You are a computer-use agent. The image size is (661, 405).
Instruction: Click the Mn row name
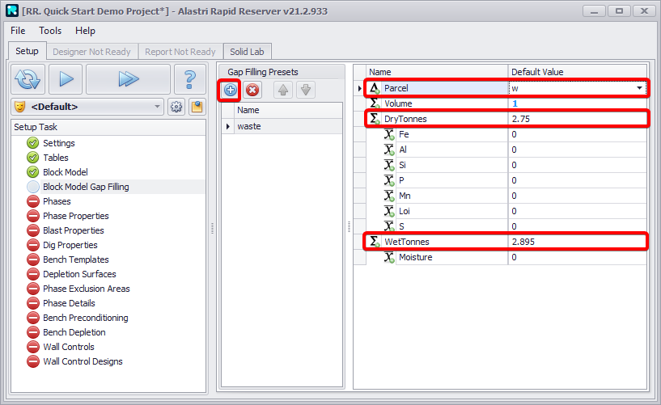(x=405, y=196)
